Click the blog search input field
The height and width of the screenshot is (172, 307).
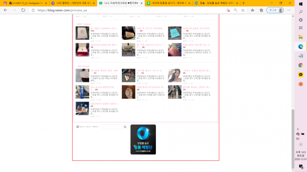pyautogui.click(x=113, y=127)
